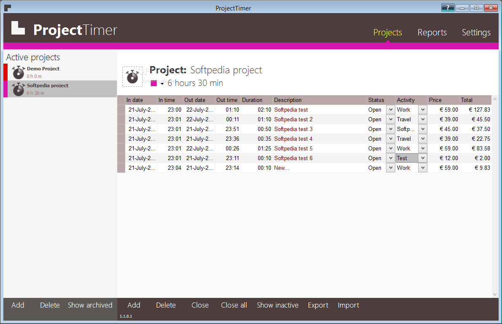Open Status dropdown for the New... row
The image size is (502, 324).
click(391, 168)
